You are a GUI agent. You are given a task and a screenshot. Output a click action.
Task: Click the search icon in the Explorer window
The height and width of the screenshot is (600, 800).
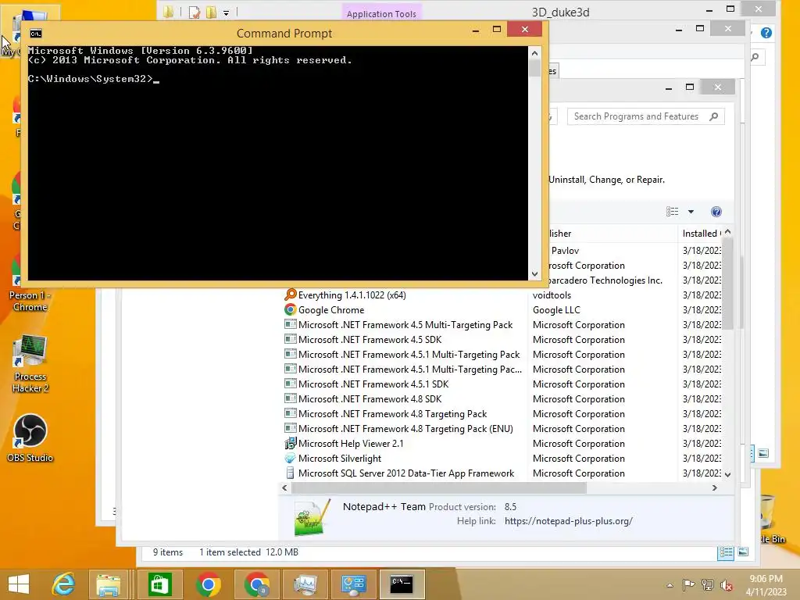[x=755, y=57]
